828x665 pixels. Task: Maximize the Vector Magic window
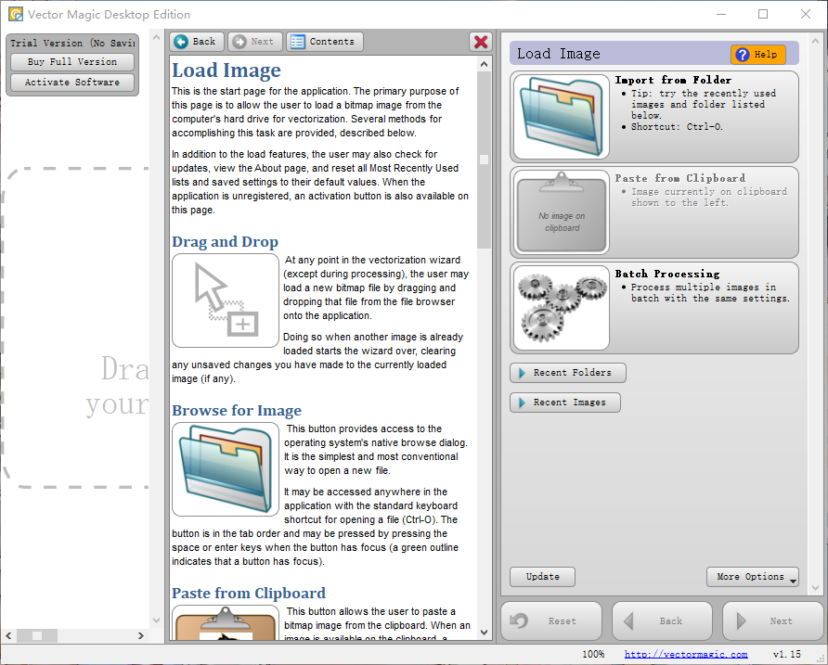pyautogui.click(x=763, y=14)
